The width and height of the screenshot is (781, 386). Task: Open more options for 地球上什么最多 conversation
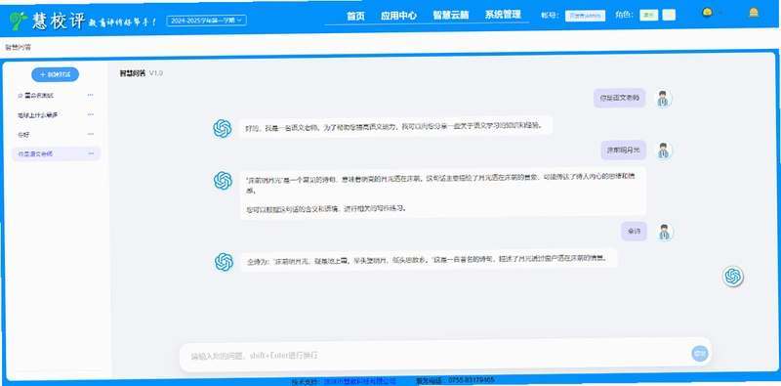(90, 114)
